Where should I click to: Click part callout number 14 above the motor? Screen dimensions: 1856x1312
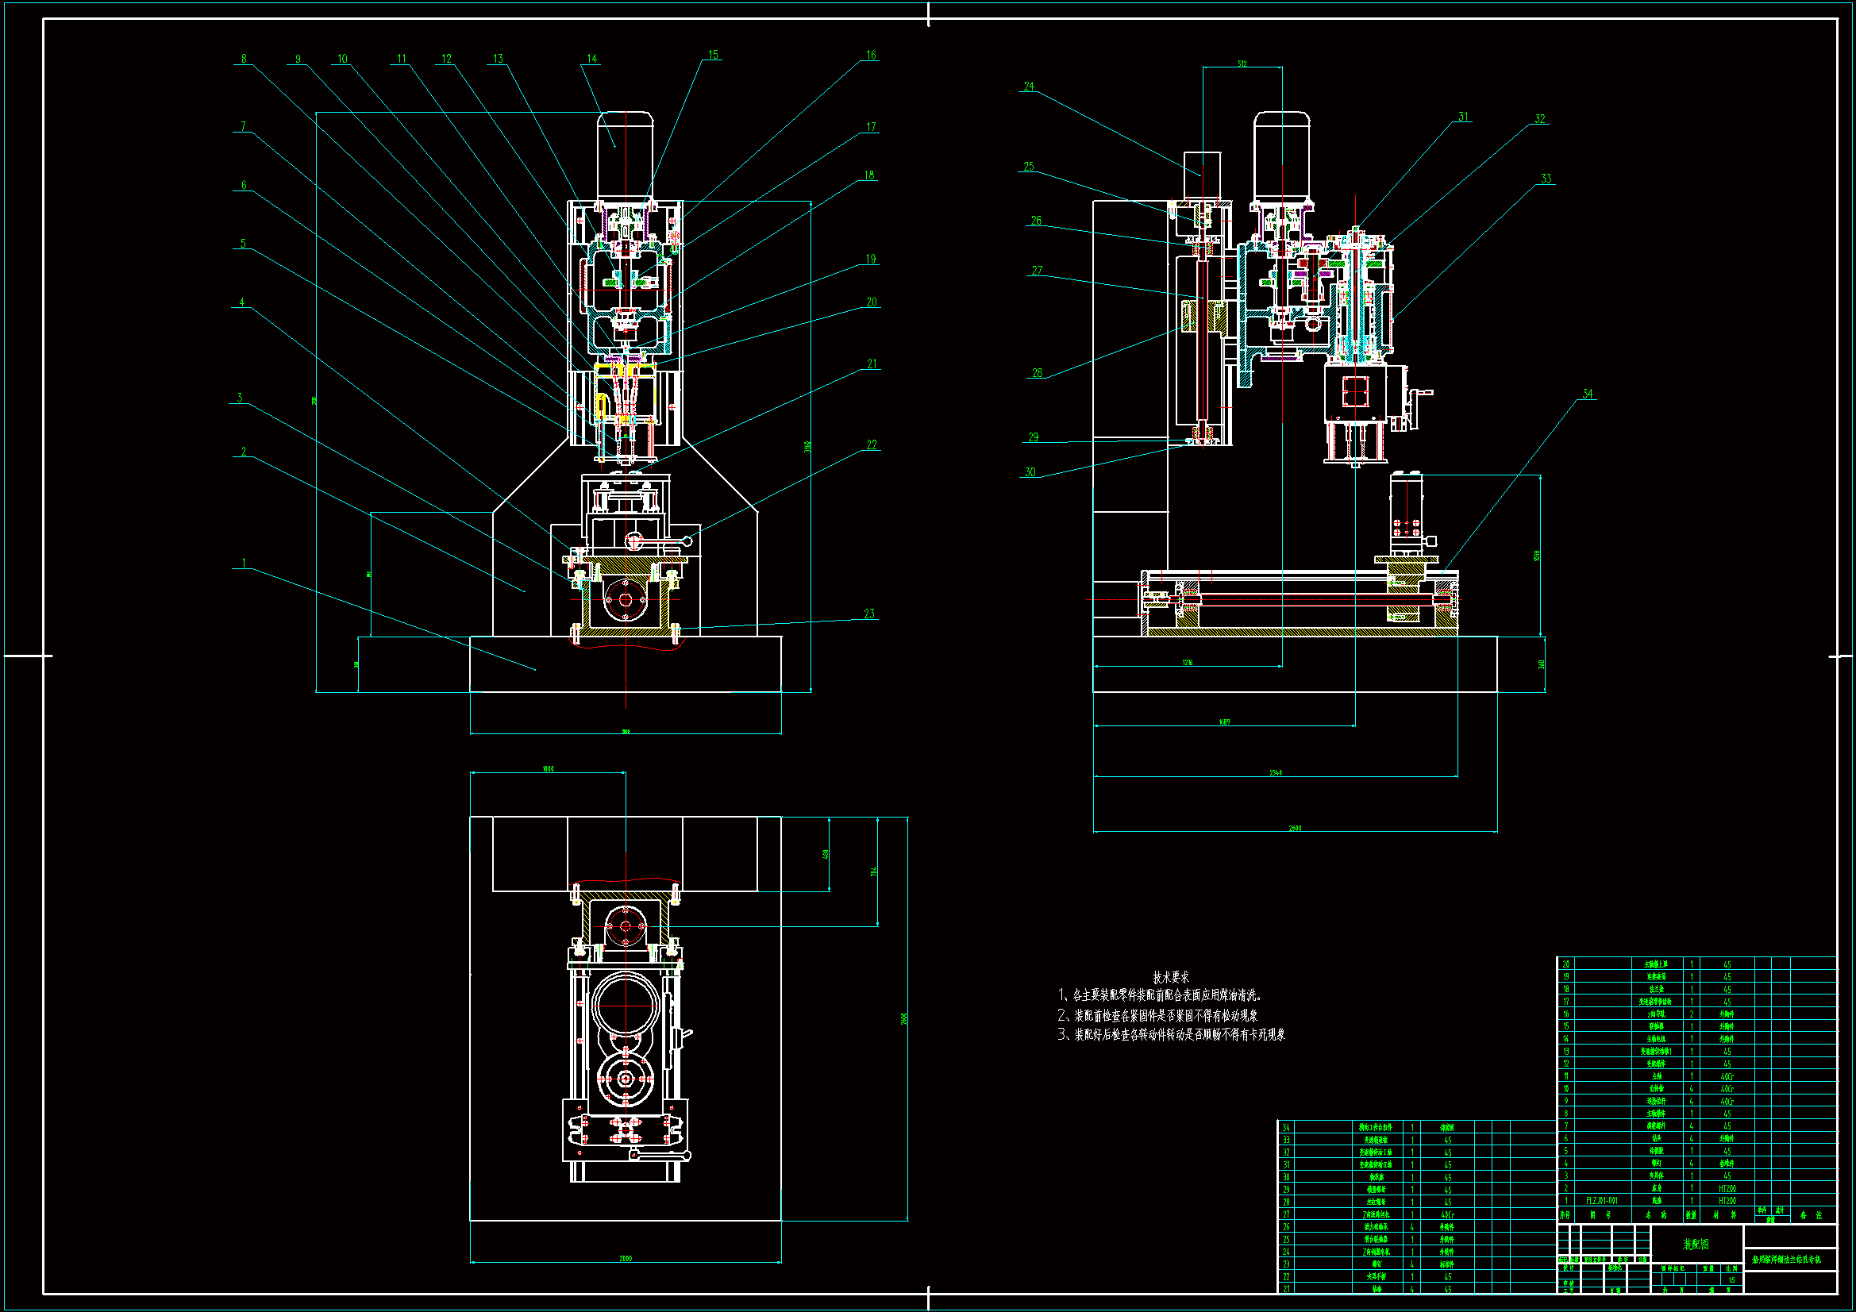point(591,59)
